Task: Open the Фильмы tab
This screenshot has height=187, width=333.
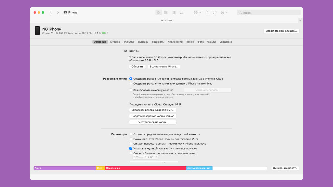Action: click(129, 42)
